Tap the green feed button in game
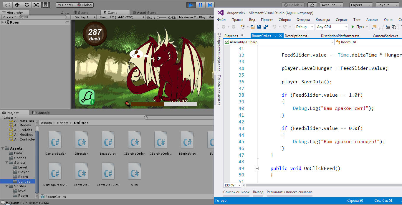This screenshot has height=205, width=402. pyautogui.click(x=87, y=97)
